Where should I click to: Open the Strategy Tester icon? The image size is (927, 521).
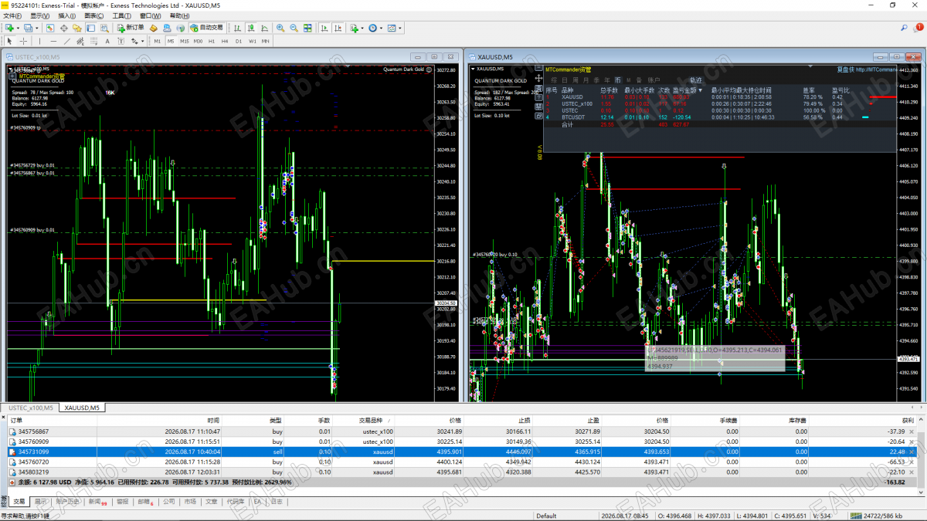click(104, 28)
